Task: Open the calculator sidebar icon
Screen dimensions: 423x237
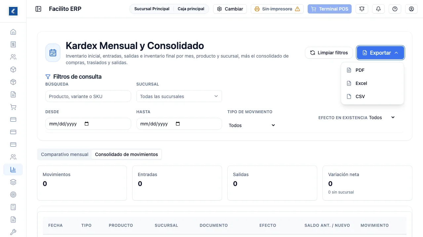Action: point(13,207)
